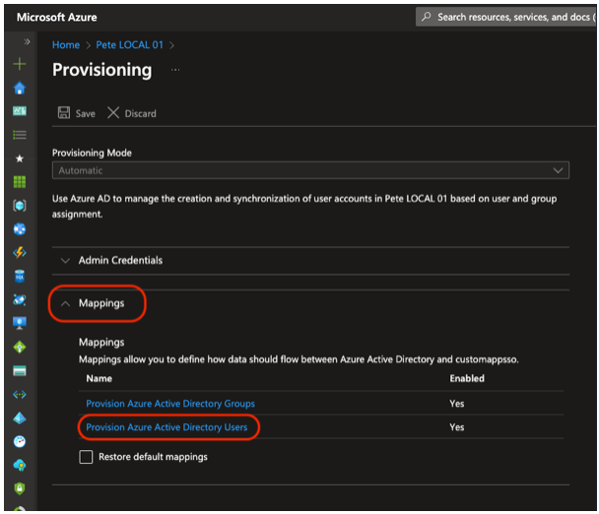Click the Microsoft Azure portal title
This screenshot has height=514, width=599.
(x=57, y=17)
